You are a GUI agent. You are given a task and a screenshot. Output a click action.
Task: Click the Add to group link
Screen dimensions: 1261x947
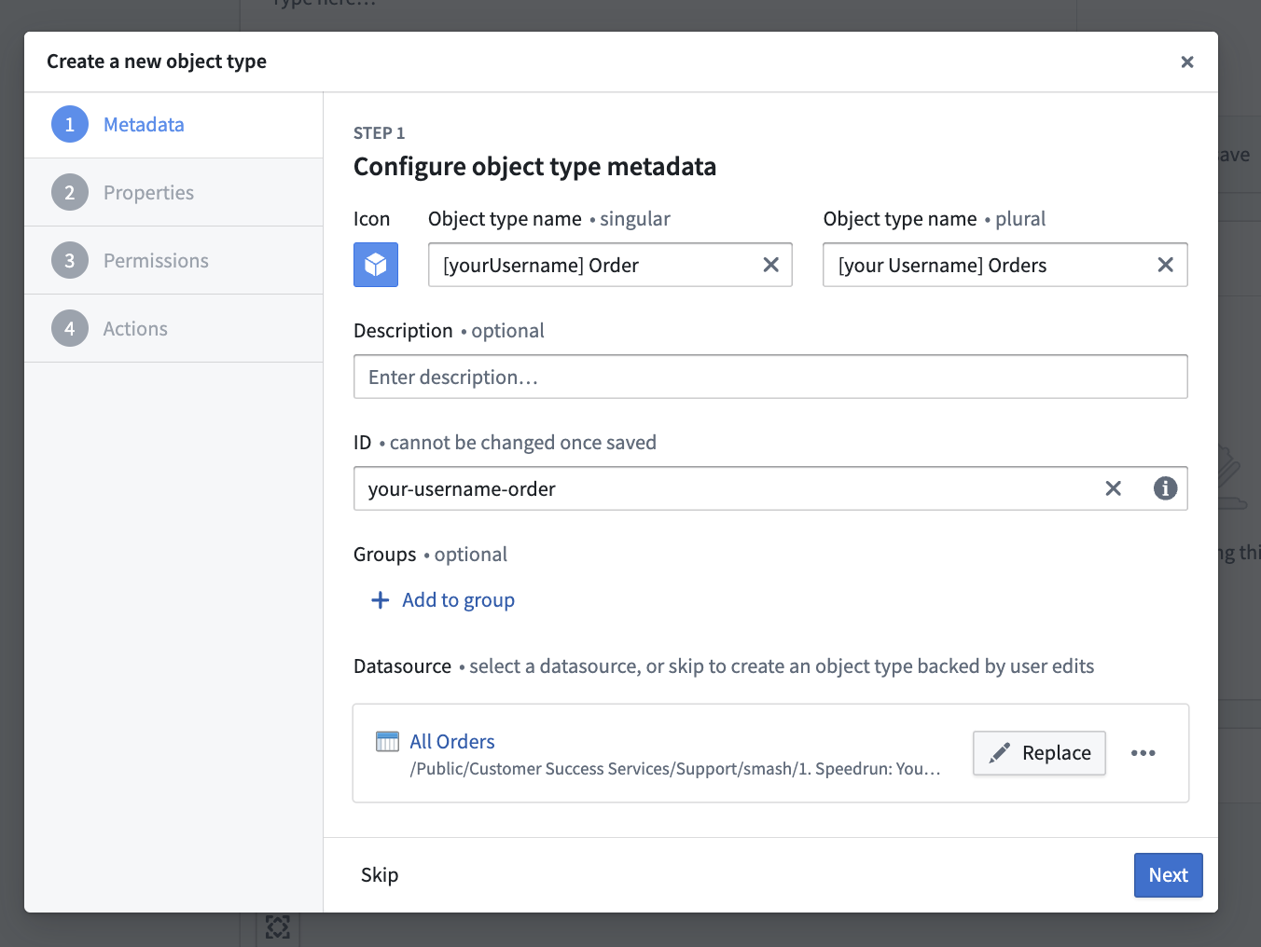pos(458,600)
